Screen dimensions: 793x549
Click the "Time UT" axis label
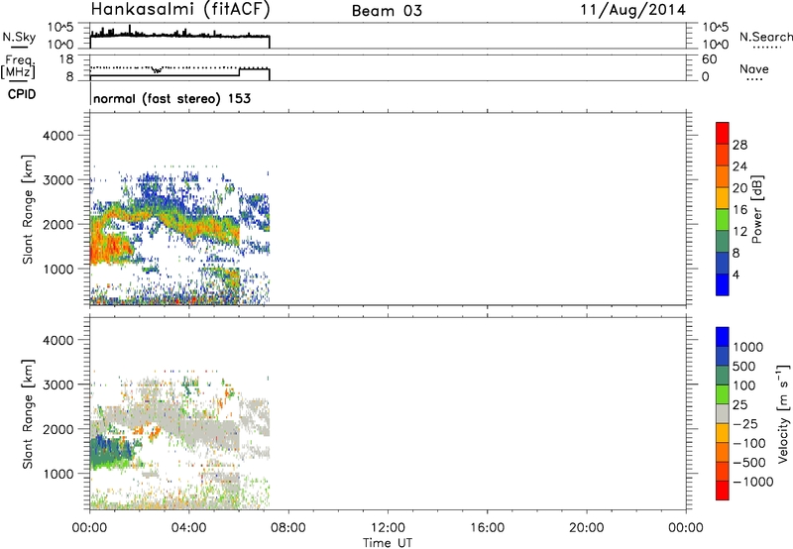click(x=388, y=543)
